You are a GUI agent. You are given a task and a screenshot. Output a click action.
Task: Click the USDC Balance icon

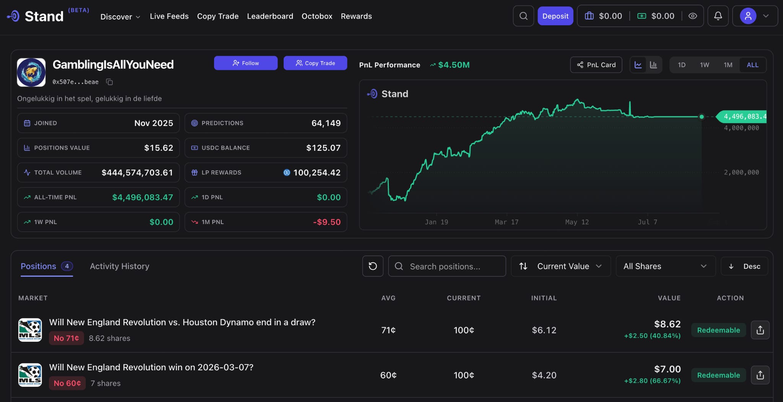pos(195,148)
